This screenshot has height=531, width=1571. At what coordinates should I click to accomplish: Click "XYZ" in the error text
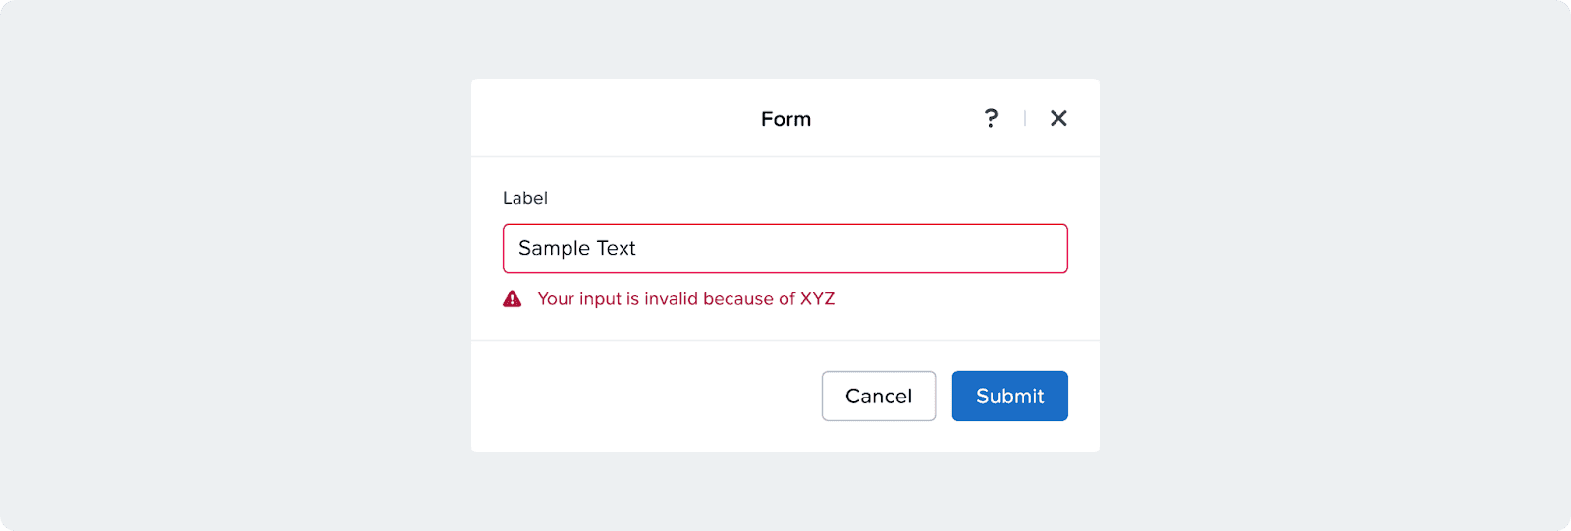pos(817,299)
